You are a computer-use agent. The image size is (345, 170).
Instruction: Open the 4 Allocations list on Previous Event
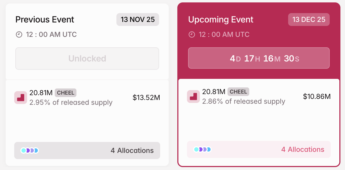(x=132, y=150)
